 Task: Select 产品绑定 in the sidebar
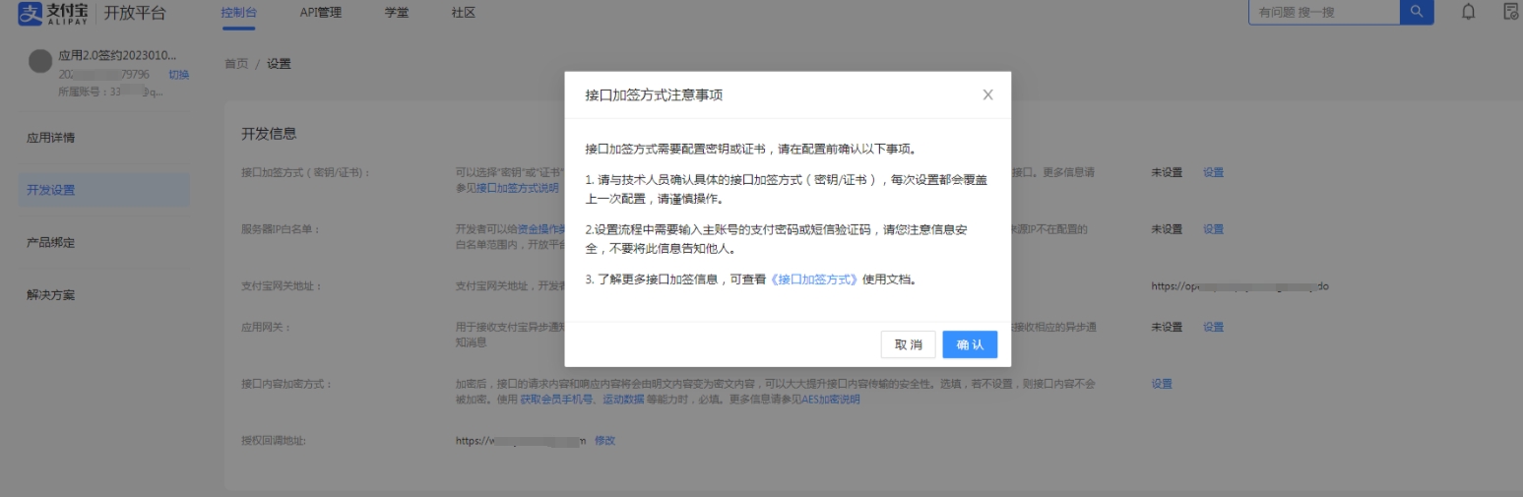[x=50, y=242]
